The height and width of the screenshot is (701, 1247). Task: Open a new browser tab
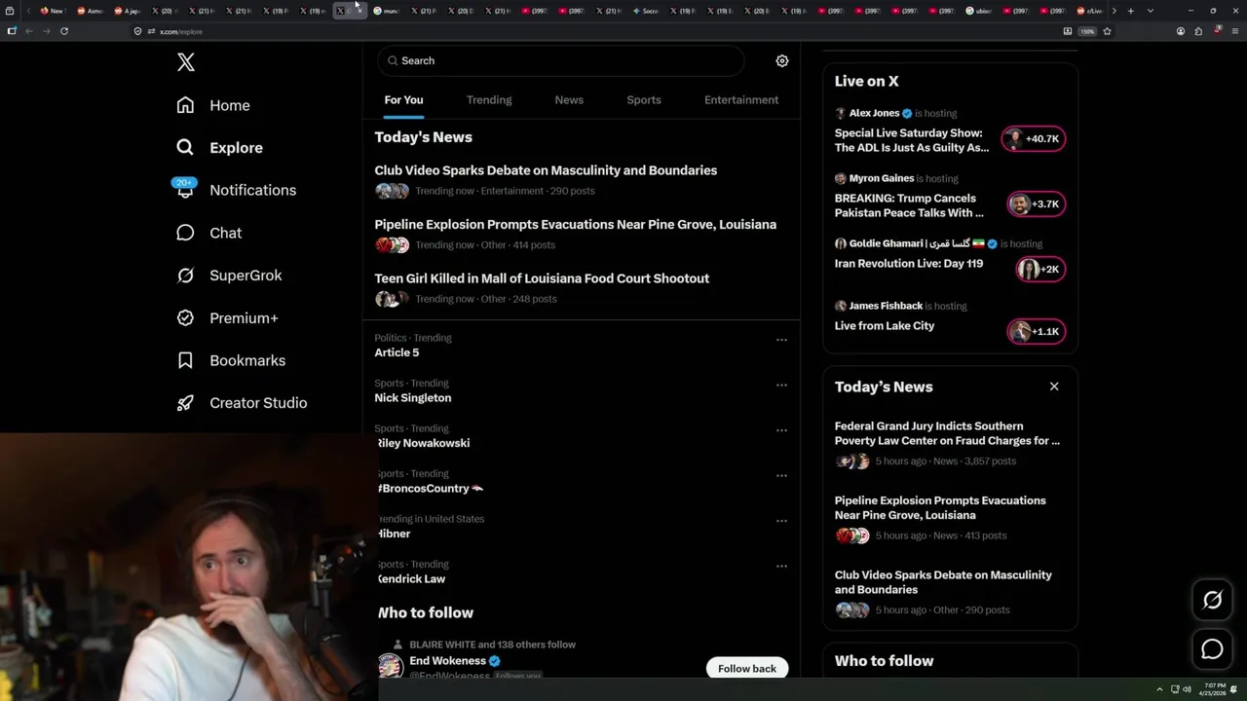(1130, 11)
